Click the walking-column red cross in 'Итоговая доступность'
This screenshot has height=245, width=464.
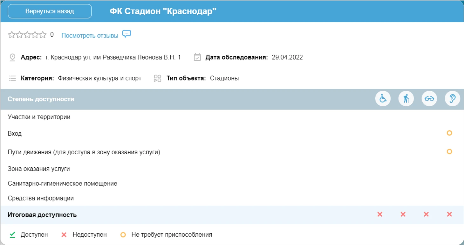pos(403,214)
